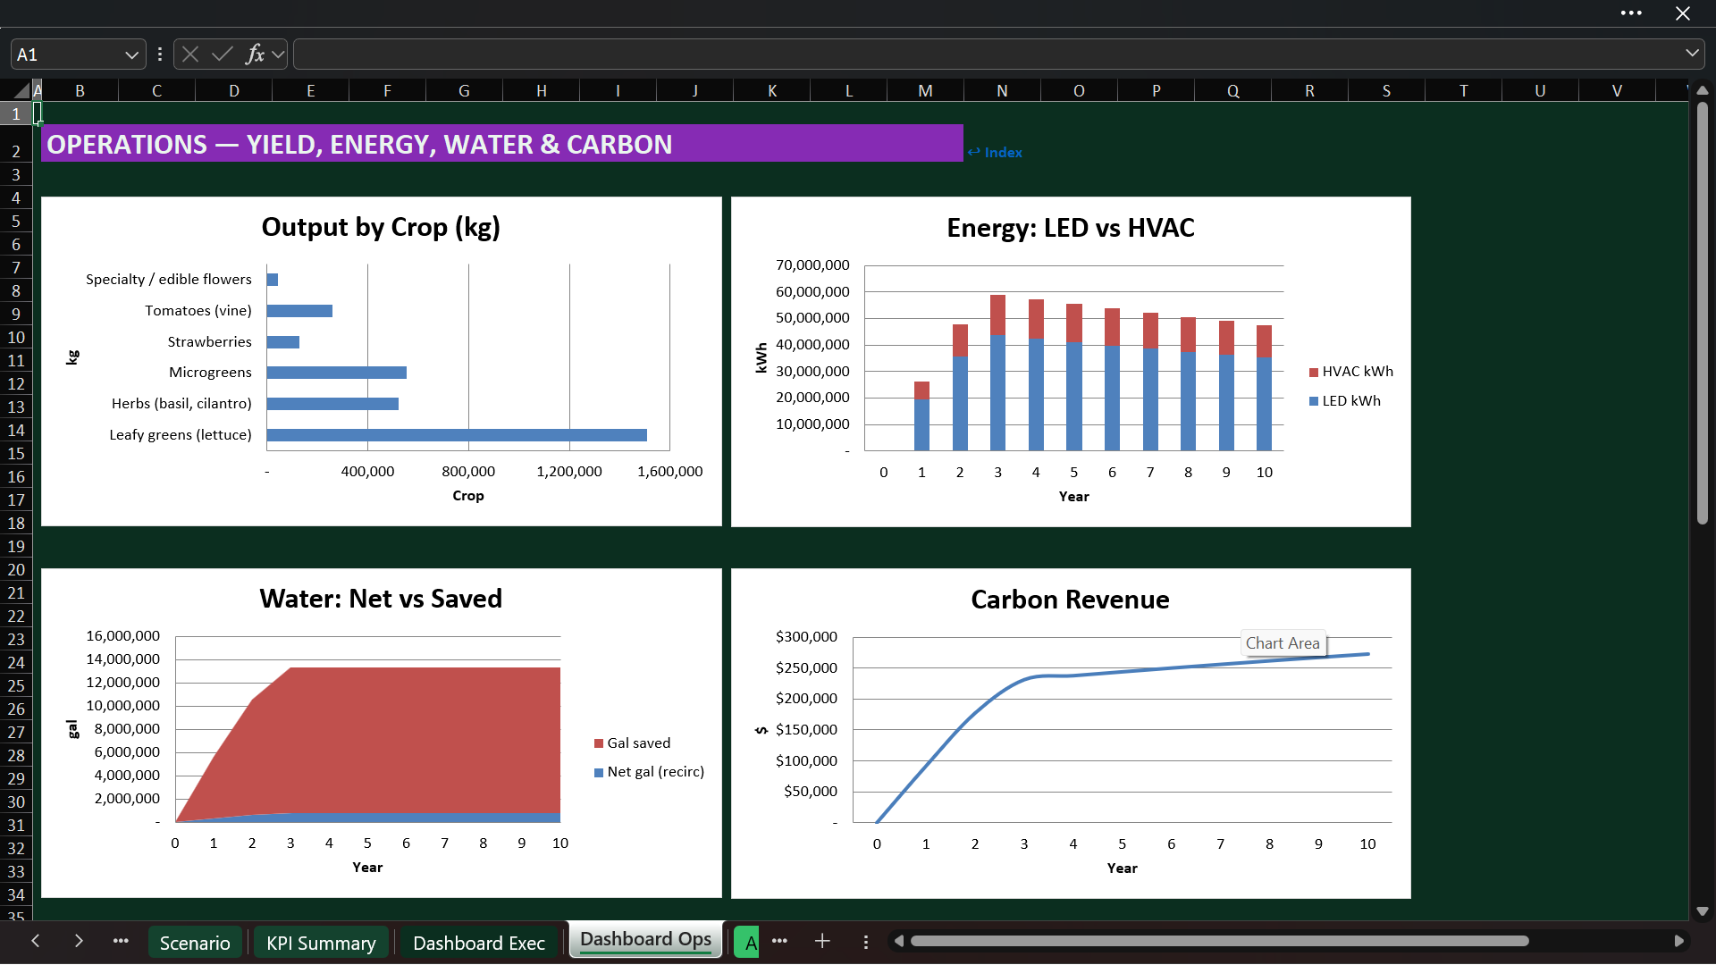Open the three-dot menu in title bar
The width and height of the screenshot is (1716, 965).
pos(1631,13)
